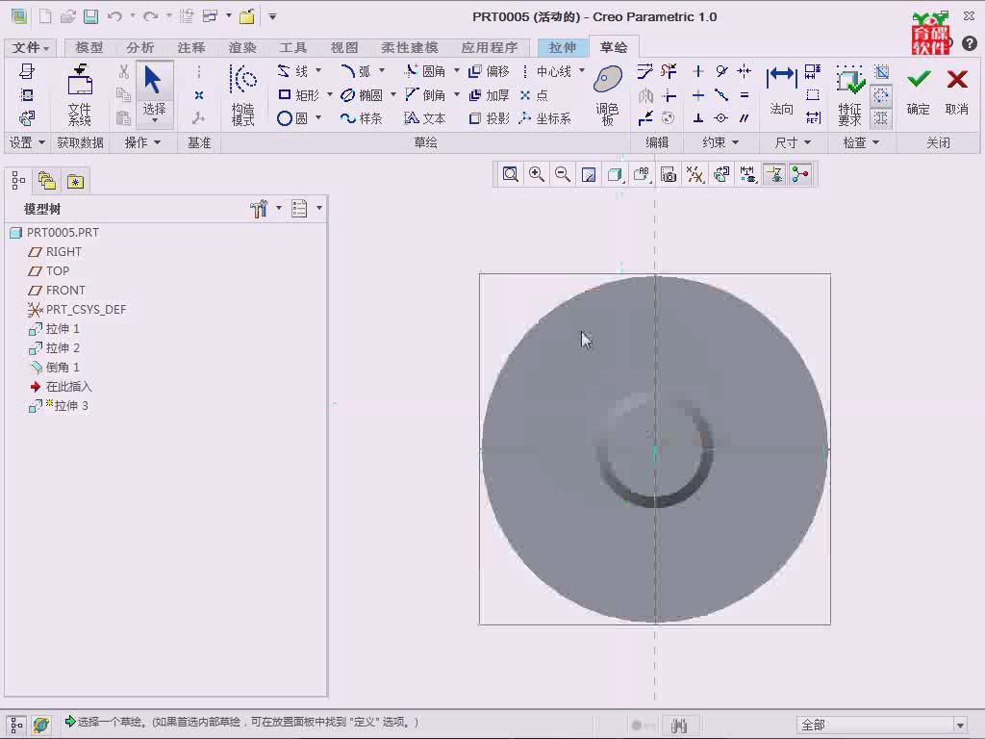Open the help question mark button

970,43
